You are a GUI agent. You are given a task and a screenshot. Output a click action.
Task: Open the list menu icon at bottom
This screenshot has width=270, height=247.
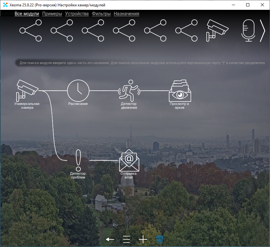(127, 239)
